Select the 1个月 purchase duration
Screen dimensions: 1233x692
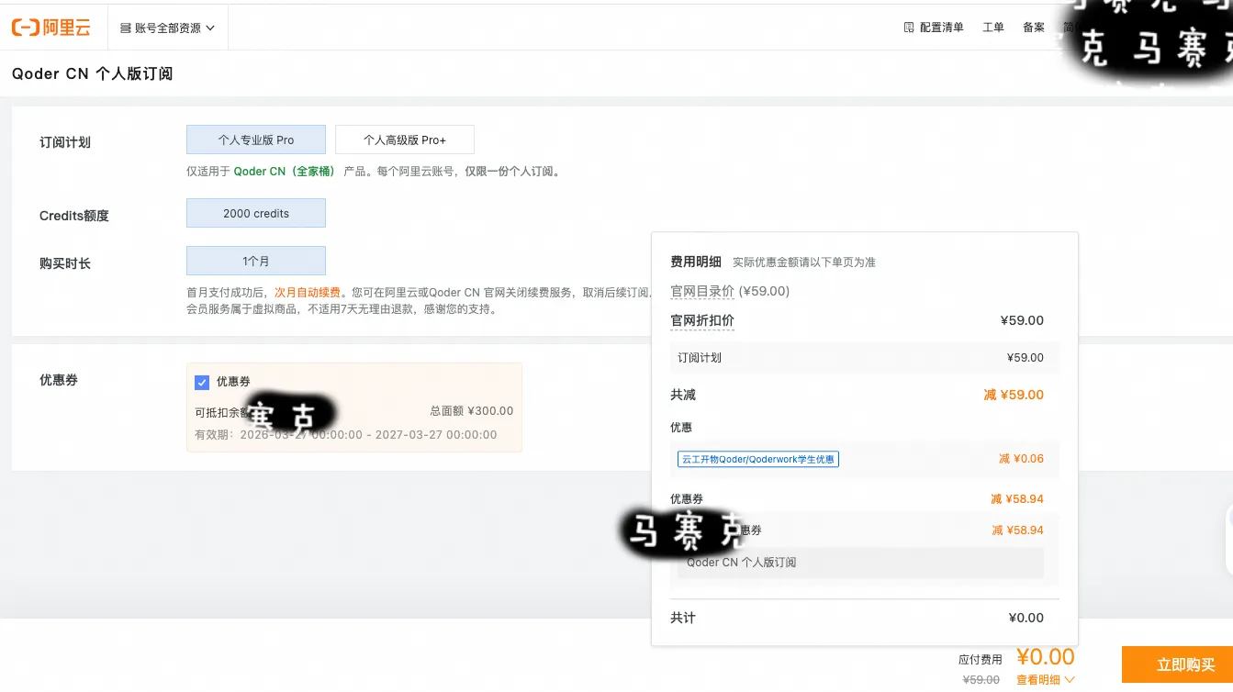click(x=256, y=261)
